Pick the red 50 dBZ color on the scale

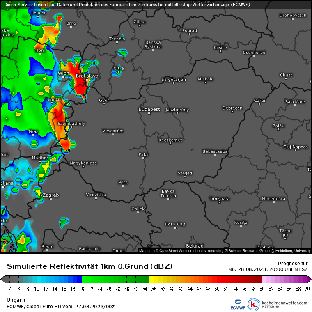(x=214, y=279)
